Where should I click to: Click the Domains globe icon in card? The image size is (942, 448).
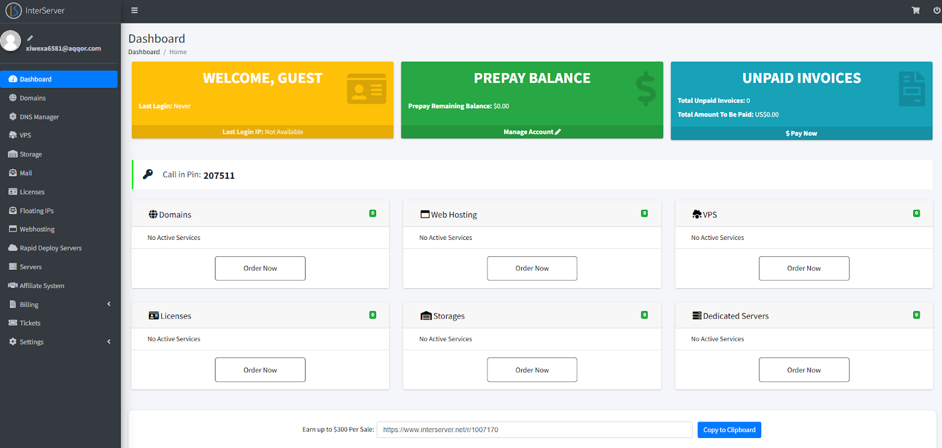153,215
